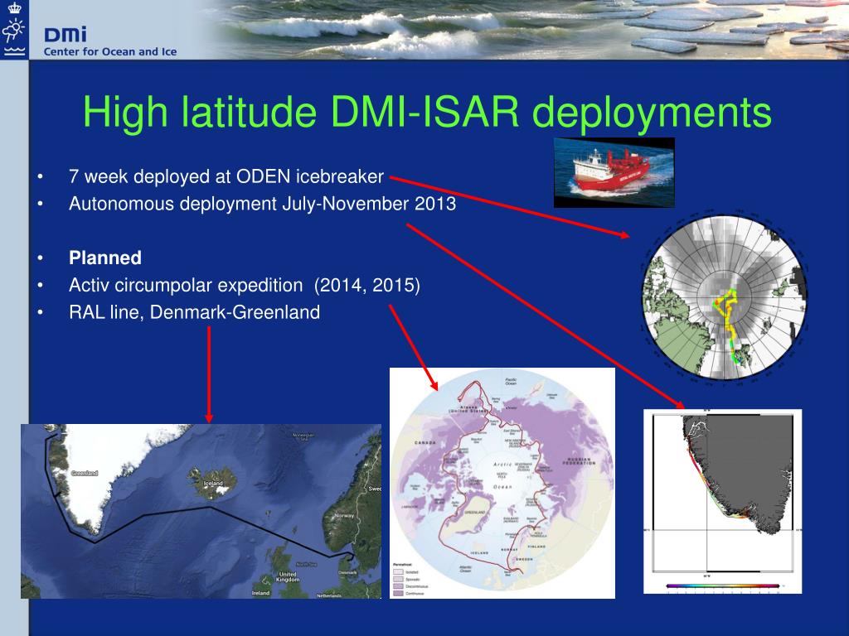Click the rainbow color scale under Greenland map
The image size is (849, 636).
pos(723,585)
